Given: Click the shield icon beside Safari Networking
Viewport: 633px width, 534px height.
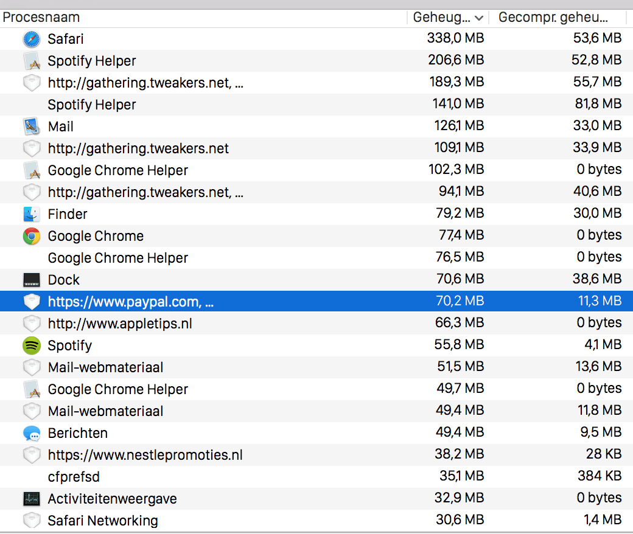Looking at the screenshot, I should click(32, 521).
